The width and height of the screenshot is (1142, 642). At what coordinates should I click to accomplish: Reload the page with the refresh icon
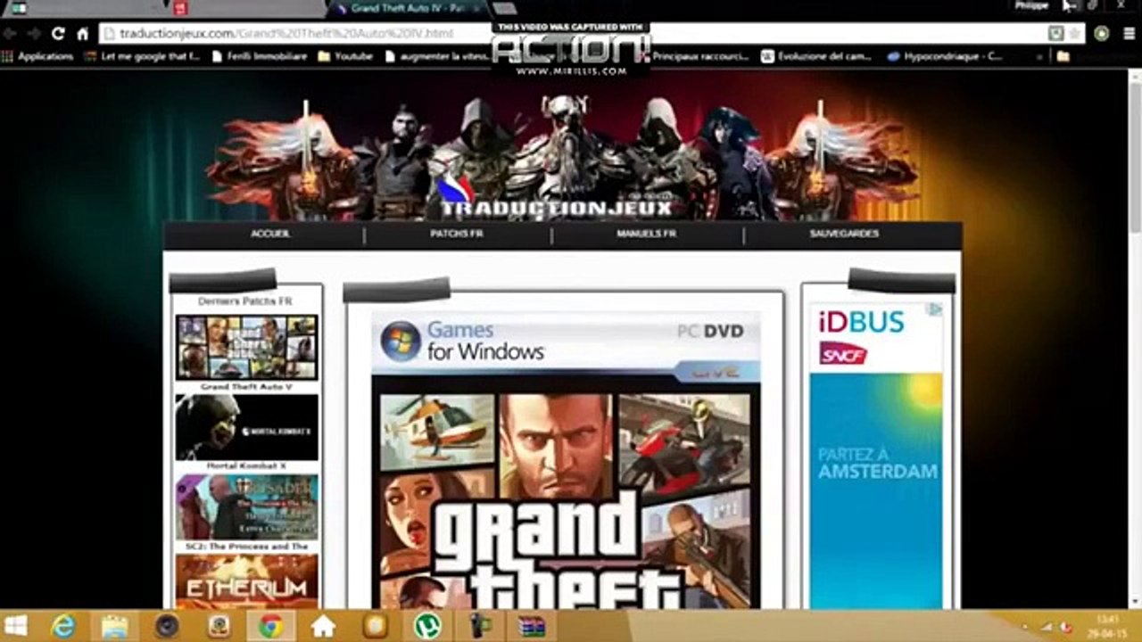click(x=58, y=34)
